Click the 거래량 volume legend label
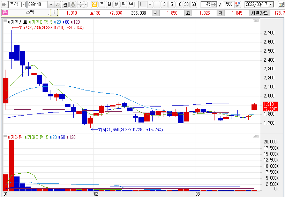This screenshot has width=285, height=197. [16, 137]
